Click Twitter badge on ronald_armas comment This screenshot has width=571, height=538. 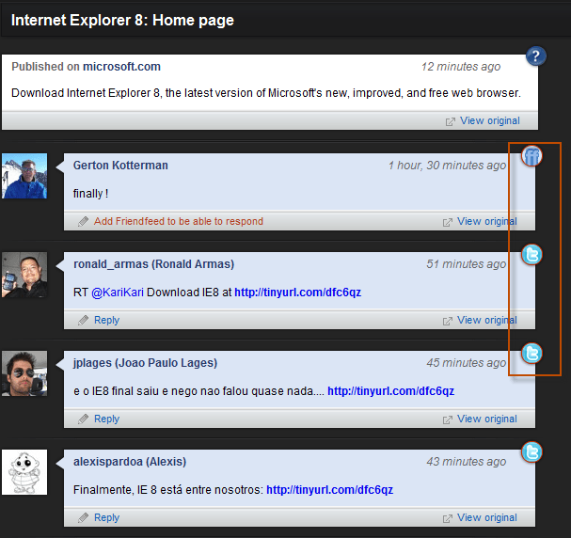[531, 255]
